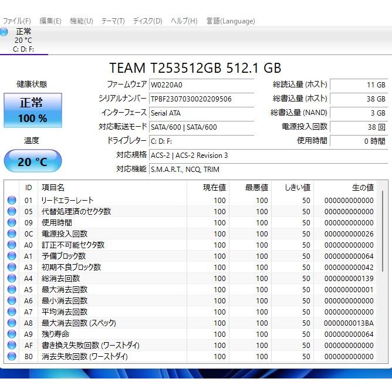This screenshot has width=392, height=392.
Task: Open the ファイル(F) menu
Action: coord(17,21)
